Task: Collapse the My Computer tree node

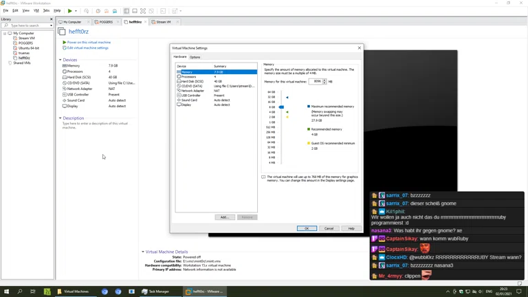Action: pyautogui.click(x=5, y=33)
